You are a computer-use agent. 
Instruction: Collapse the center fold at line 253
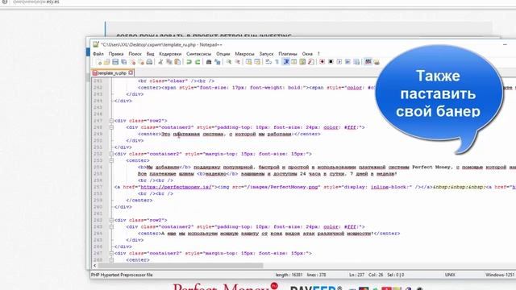click(111, 160)
